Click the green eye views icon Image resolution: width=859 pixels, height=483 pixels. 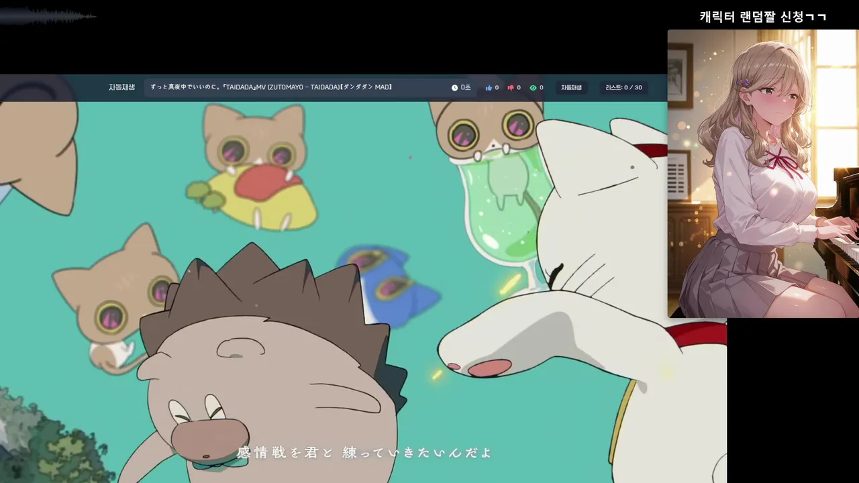(x=533, y=88)
